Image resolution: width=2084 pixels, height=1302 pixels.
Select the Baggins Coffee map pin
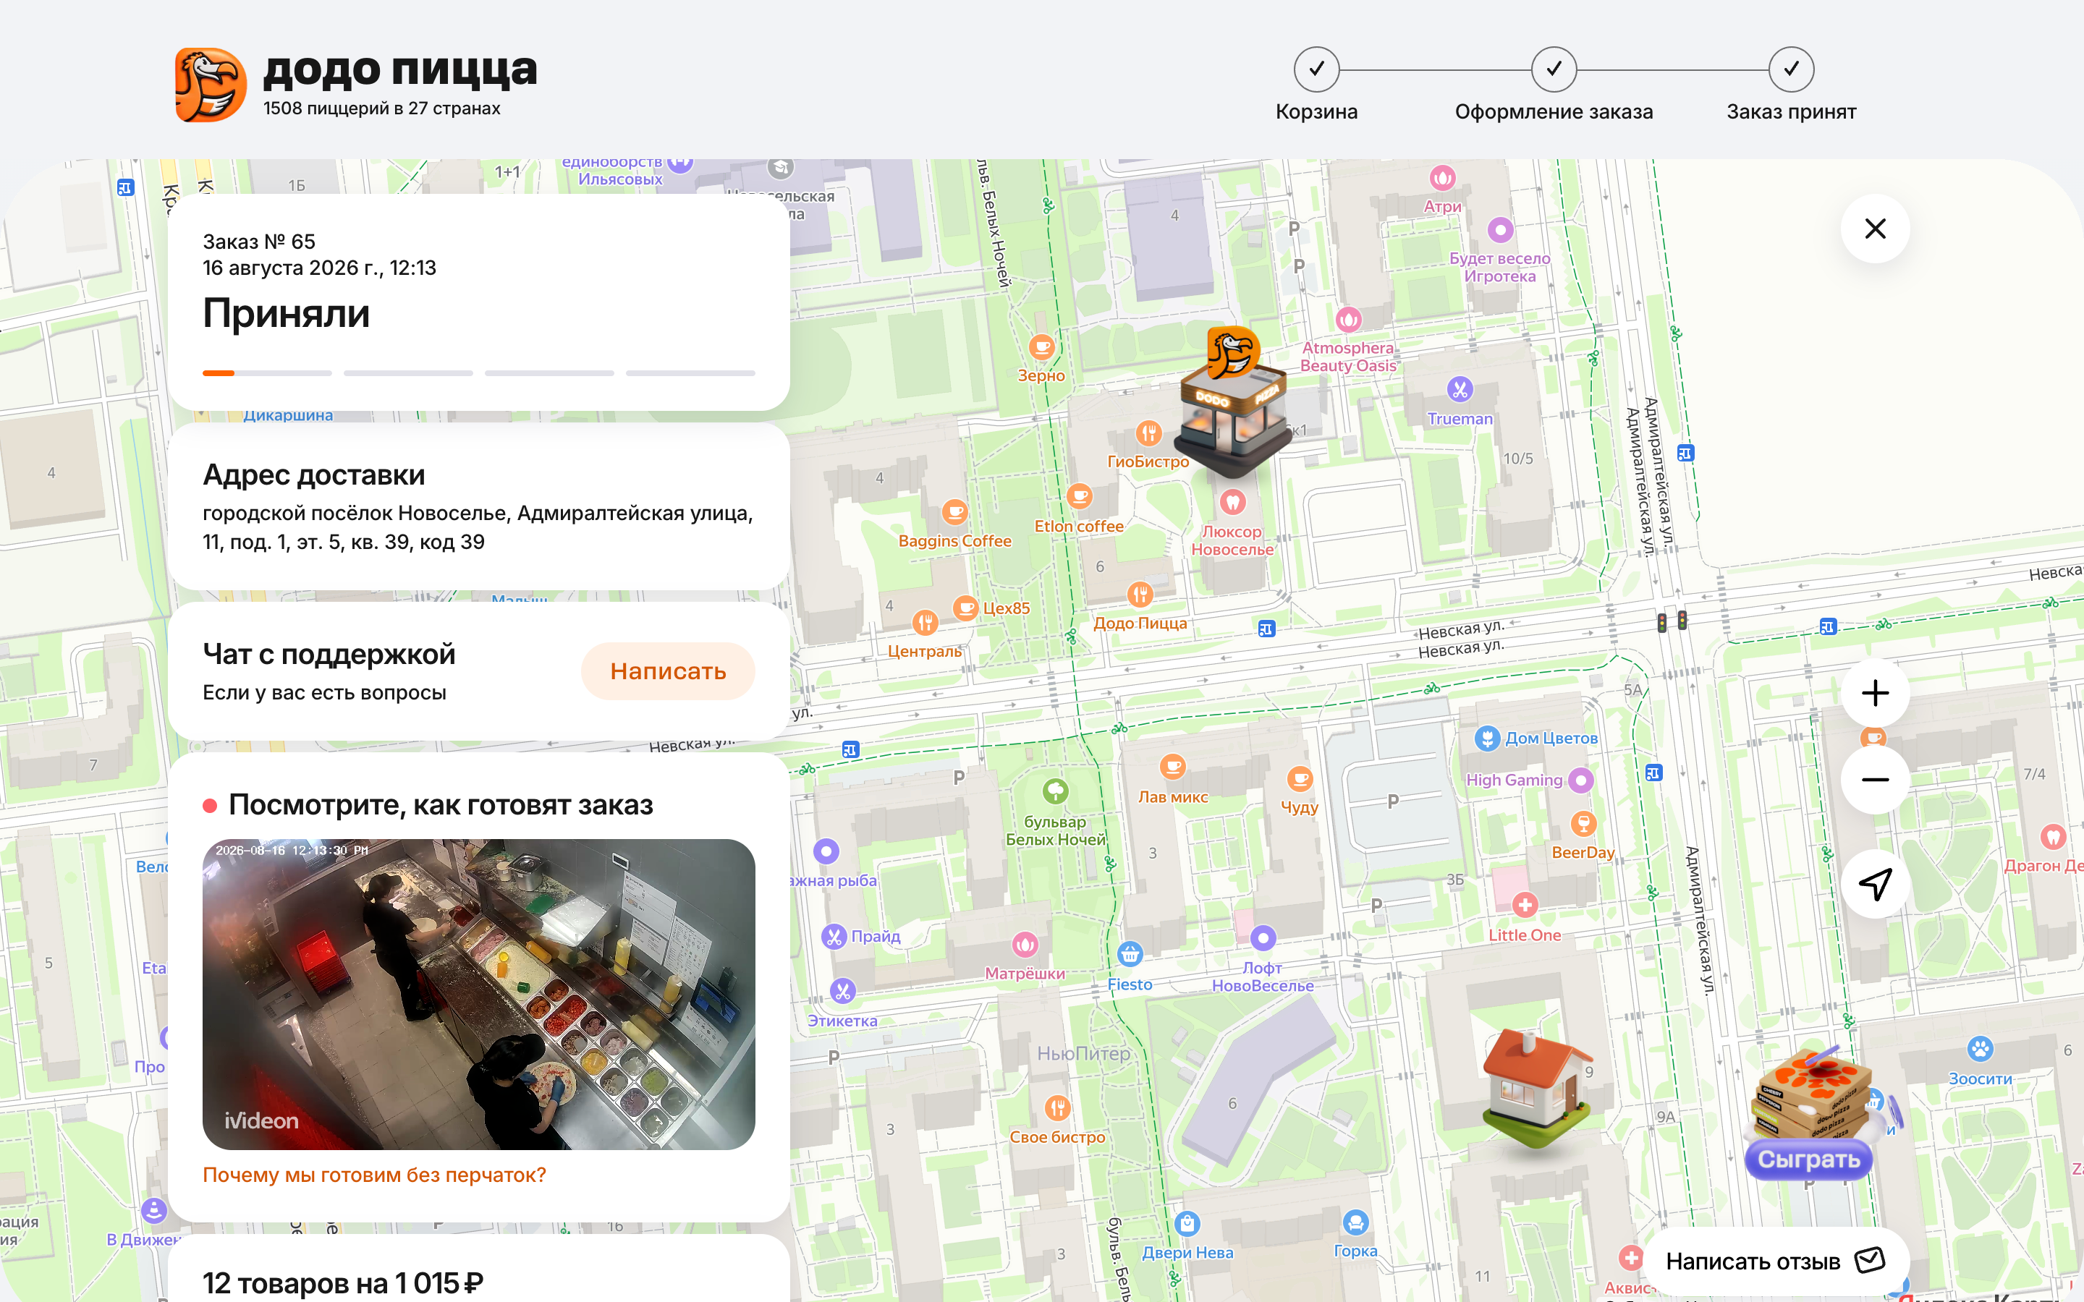pos(954,511)
